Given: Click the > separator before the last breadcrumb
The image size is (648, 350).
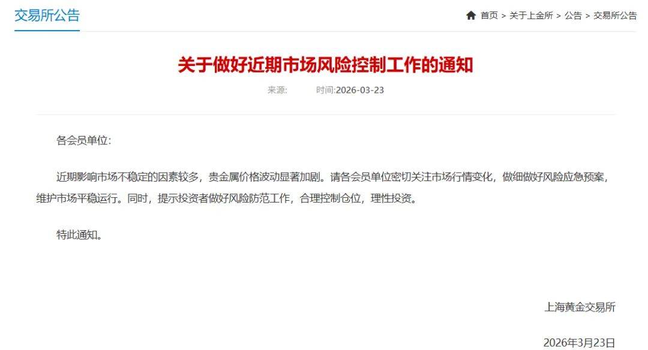Looking at the screenshot, I should click(x=587, y=16).
